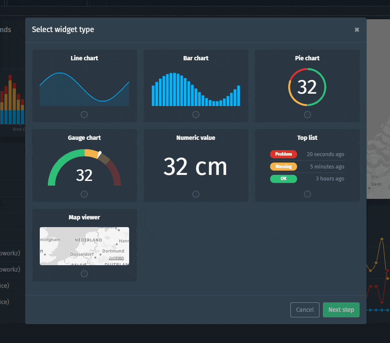Select the Gauge chart radio button

point(84,194)
